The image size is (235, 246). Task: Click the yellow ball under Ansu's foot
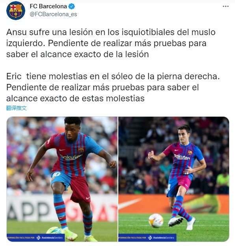click(54, 230)
